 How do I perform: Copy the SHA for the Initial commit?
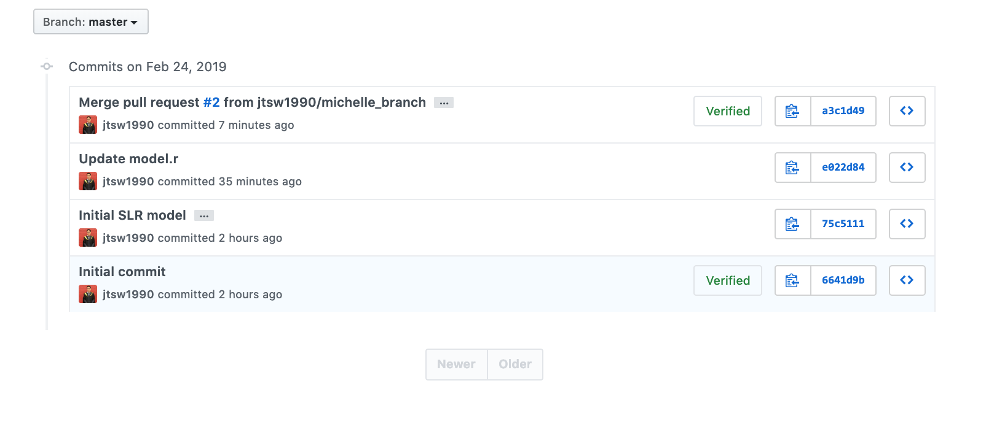pyautogui.click(x=792, y=280)
